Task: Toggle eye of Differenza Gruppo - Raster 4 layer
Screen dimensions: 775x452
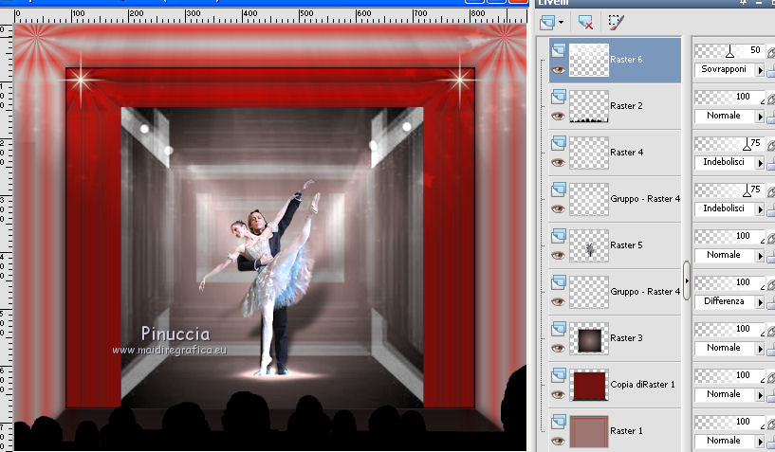Action: [558, 302]
